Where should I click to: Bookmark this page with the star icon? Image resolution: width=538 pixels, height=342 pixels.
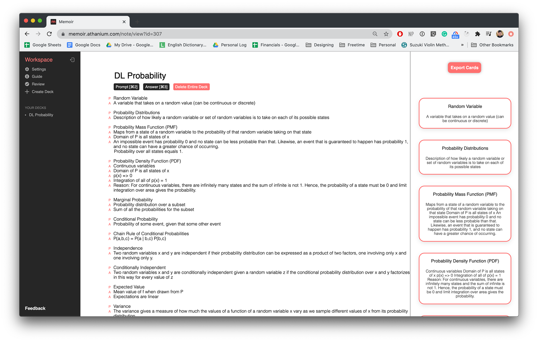[x=386, y=34]
